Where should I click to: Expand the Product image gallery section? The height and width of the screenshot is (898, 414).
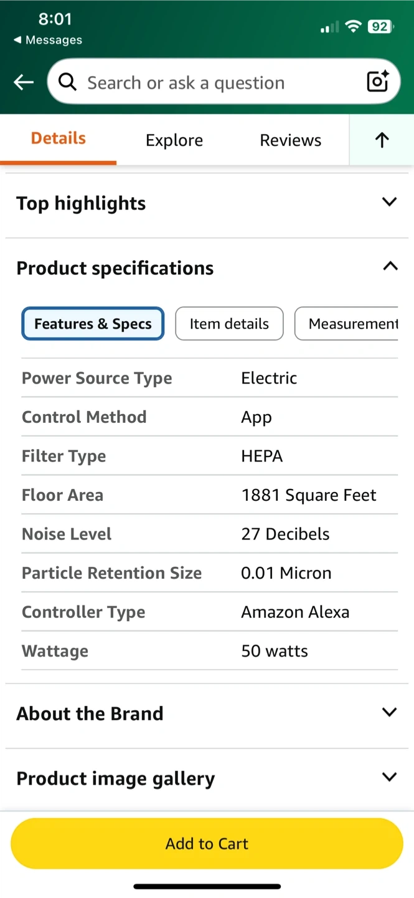click(x=389, y=777)
